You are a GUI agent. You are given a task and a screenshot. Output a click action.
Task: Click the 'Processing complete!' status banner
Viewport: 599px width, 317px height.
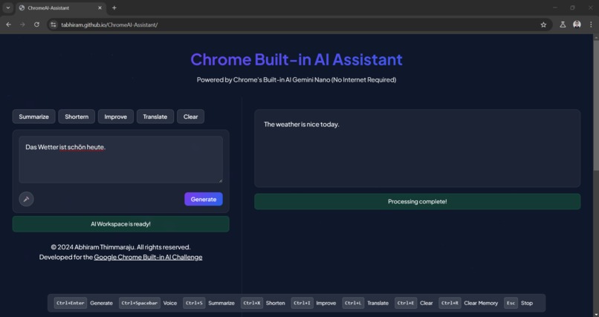418,201
